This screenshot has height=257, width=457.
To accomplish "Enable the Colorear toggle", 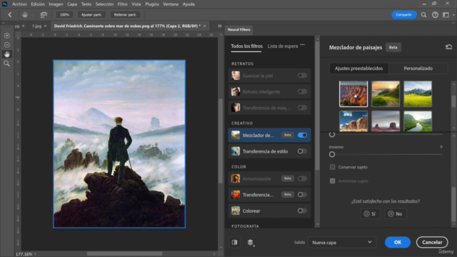I will coord(302,211).
